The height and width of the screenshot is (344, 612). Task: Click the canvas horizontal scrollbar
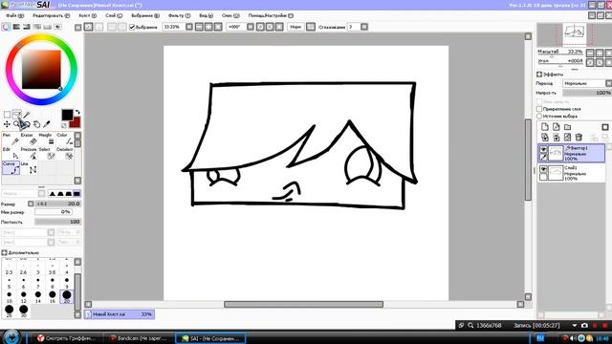click(x=304, y=304)
